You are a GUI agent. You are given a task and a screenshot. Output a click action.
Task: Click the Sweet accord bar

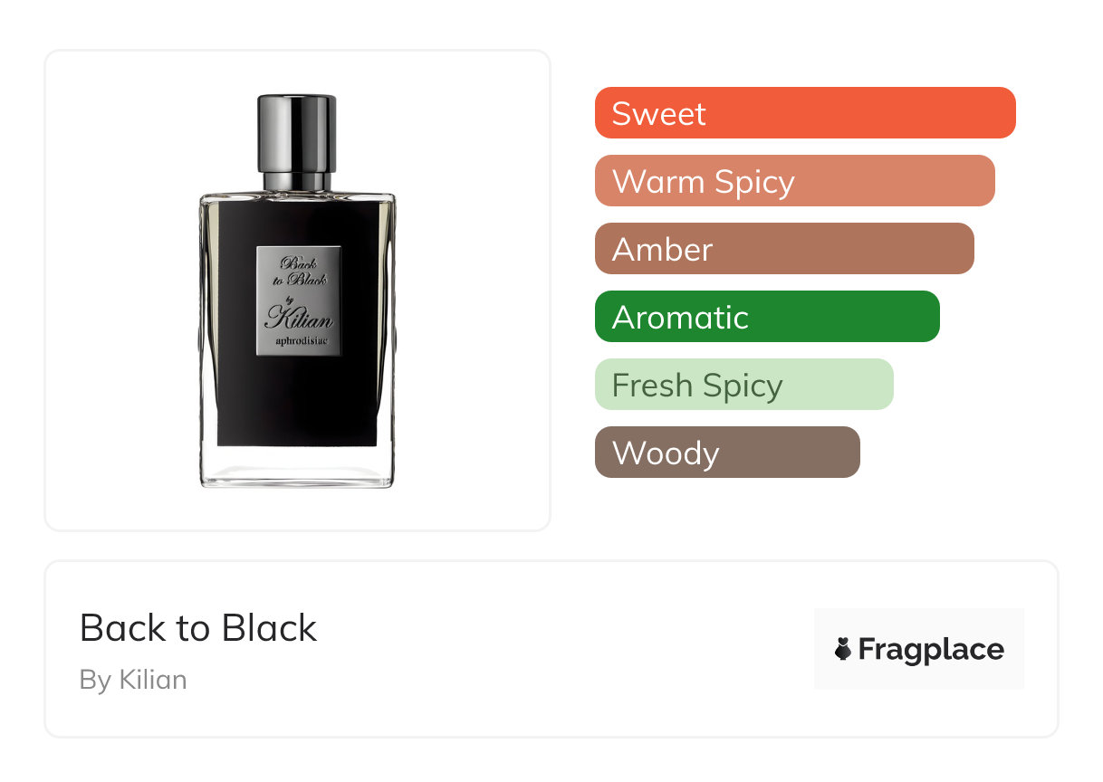pyautogui.click(x=805, y=113)
